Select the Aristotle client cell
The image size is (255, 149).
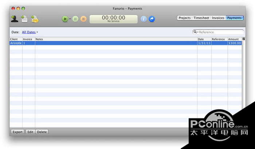click(16, 43)
